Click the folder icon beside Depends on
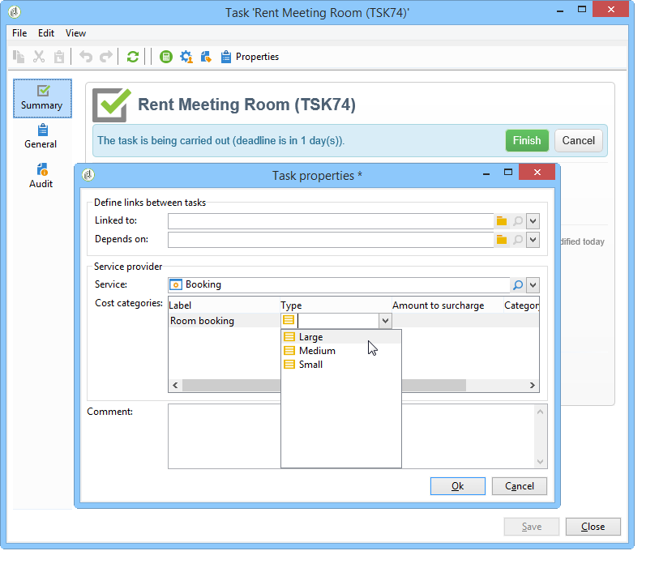 coord(502,240)
